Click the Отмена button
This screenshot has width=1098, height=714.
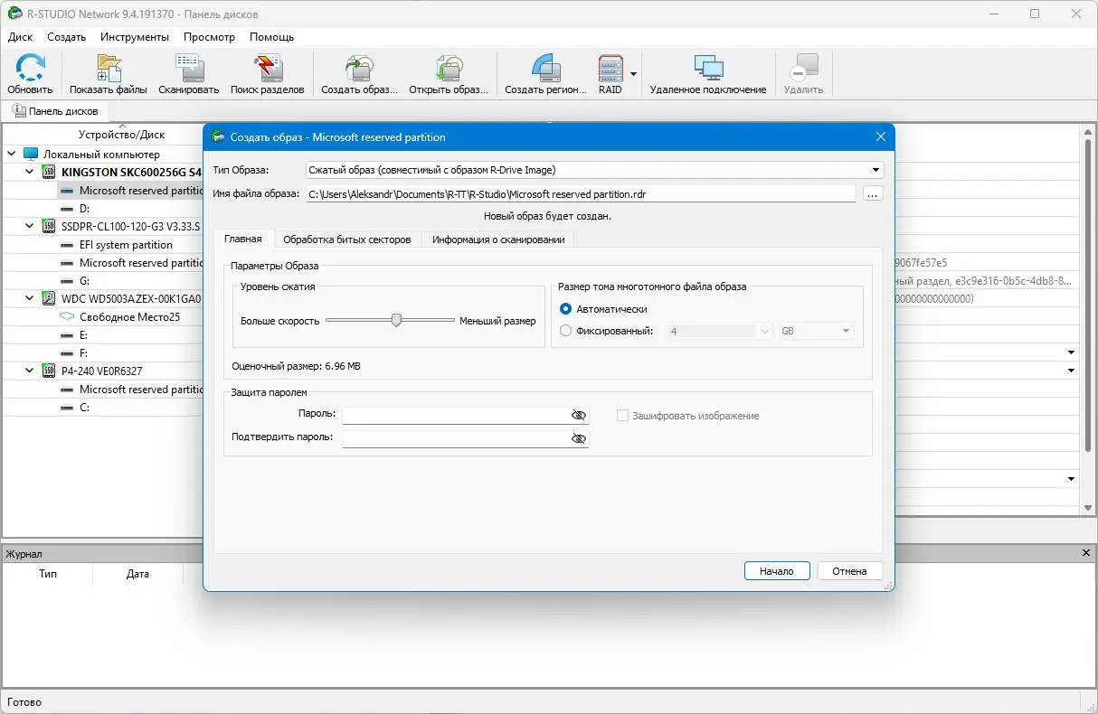849,571
